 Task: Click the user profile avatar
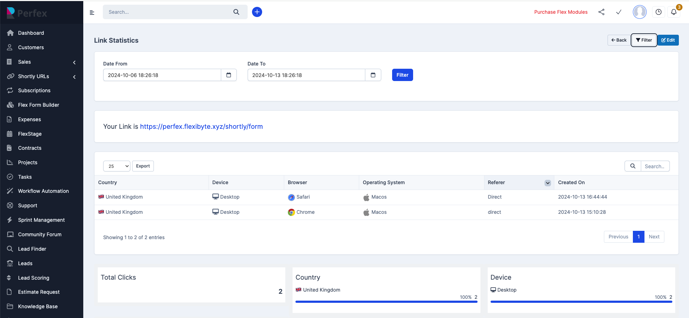tap(639, 12)
